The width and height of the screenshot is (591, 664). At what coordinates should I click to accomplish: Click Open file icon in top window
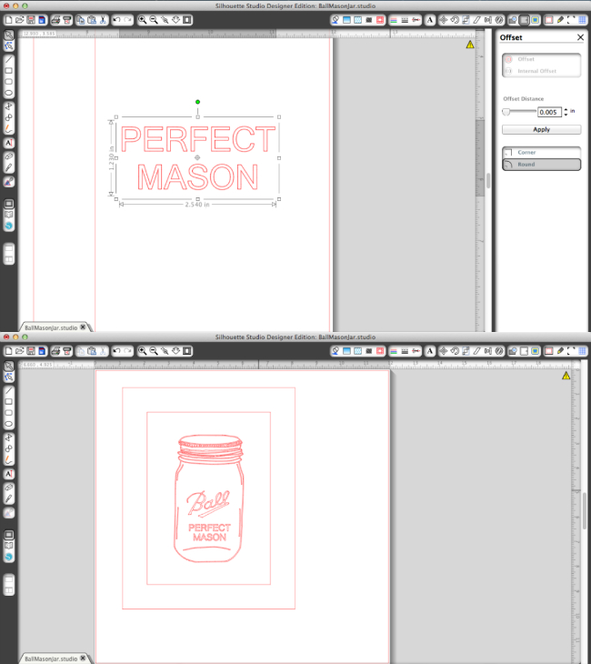click(19, 20)
